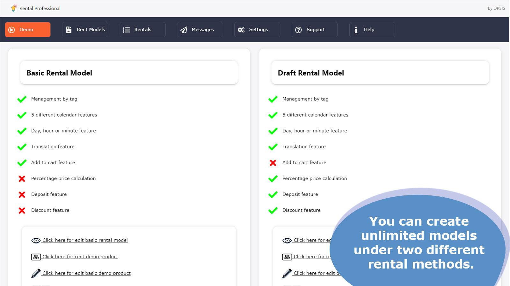Click the info icon beside Help
The height and width of the screenshot is (286, 510).
tap(356, 30)
